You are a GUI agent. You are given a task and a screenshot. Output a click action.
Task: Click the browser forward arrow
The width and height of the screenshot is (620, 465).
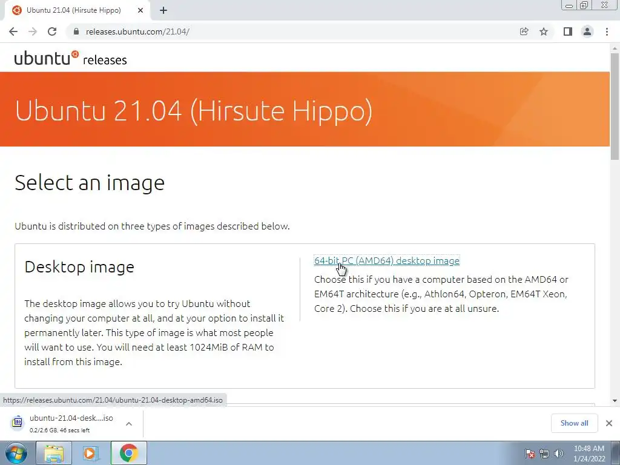(x=33, y=31)
